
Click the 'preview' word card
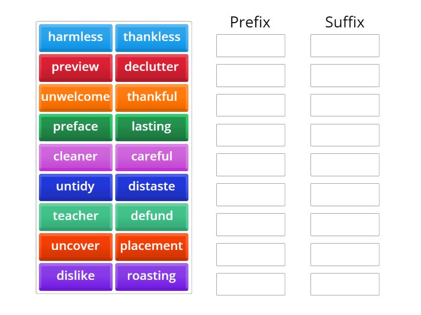(75, 67)
